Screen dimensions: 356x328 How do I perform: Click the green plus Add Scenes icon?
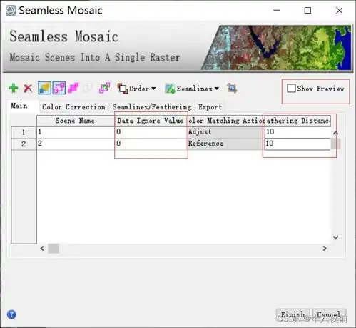pos(14,88)
